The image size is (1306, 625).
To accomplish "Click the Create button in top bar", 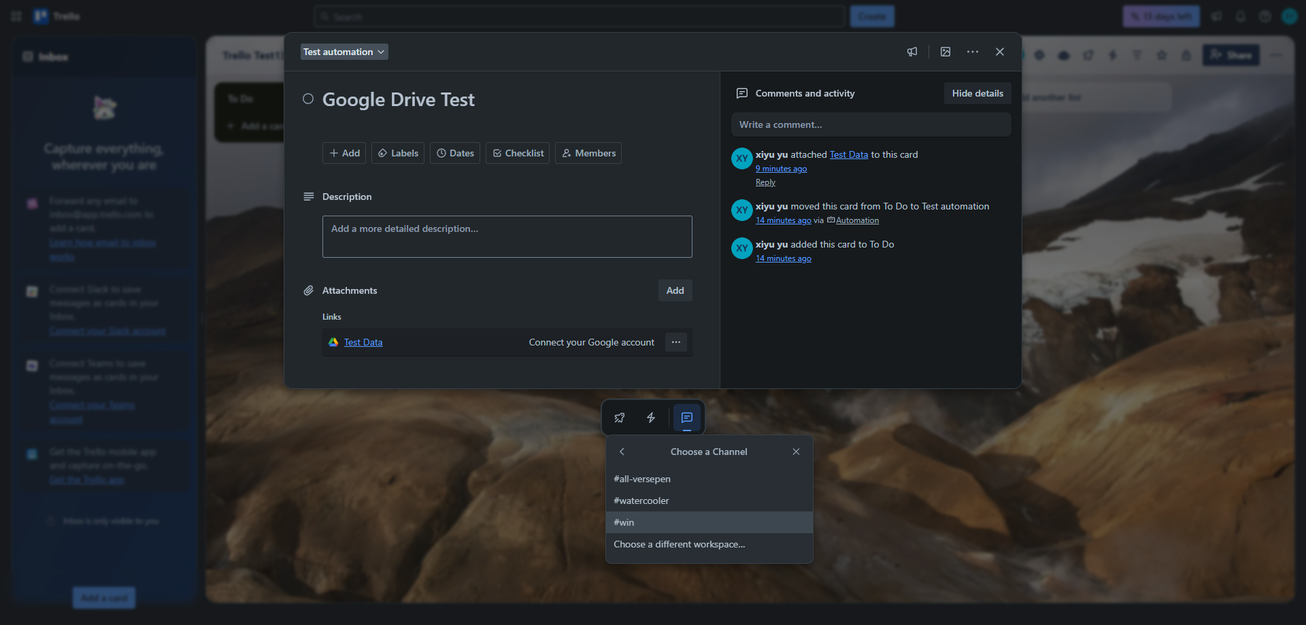I will (x=872, y=16).
